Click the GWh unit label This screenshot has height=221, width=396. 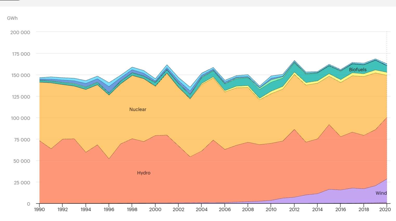[12, 18]
